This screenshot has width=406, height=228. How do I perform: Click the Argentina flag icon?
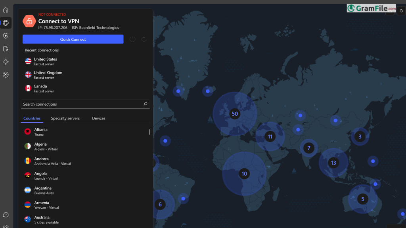click(x=27, y=190)
